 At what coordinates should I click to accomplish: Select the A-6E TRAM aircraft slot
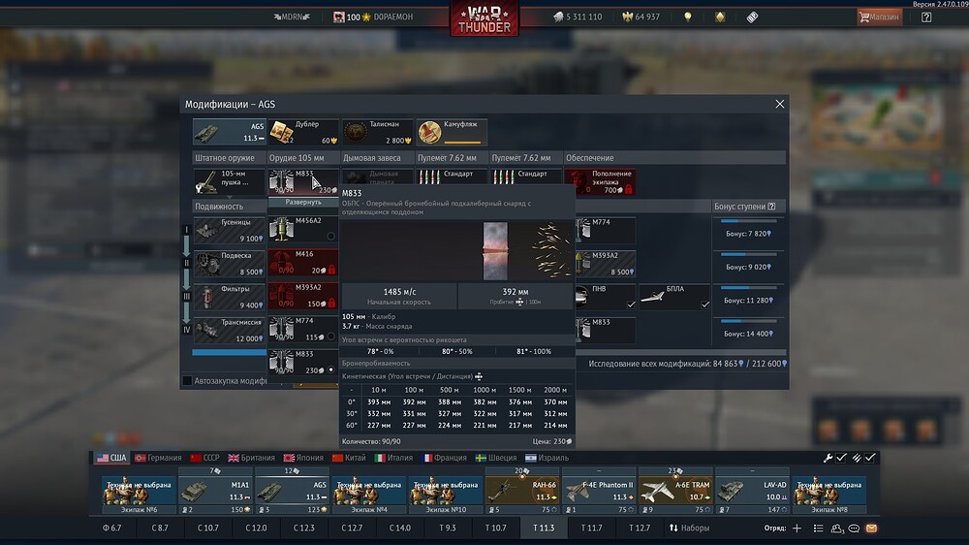click(674, 490)
